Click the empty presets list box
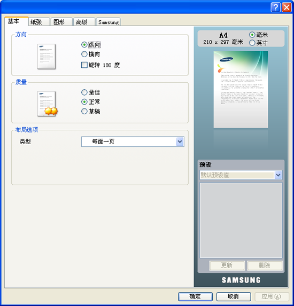The width and height of the screenshot is (294, 306). 241,221
